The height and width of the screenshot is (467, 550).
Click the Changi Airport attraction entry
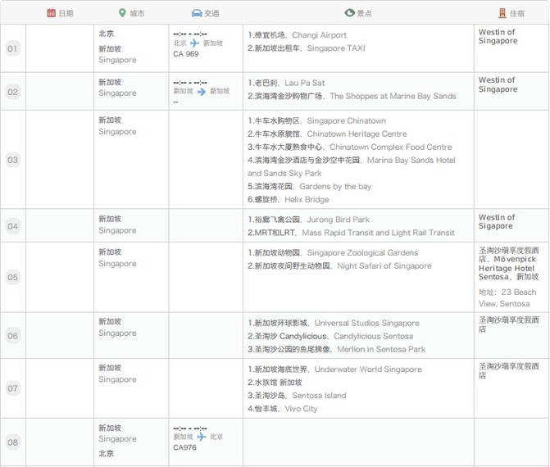[297, 35]
